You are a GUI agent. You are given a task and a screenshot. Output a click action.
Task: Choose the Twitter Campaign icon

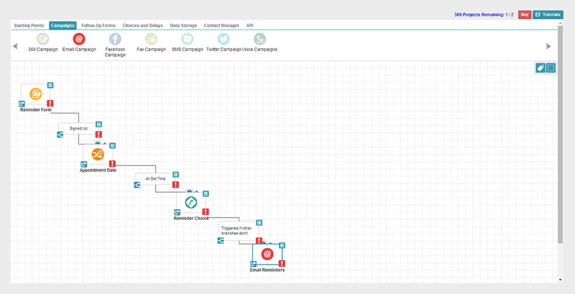(224, 39)
